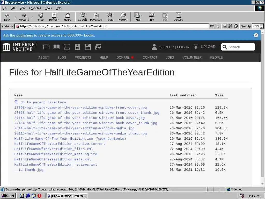Open the Tools menu
265x199 pixels.
48,8
